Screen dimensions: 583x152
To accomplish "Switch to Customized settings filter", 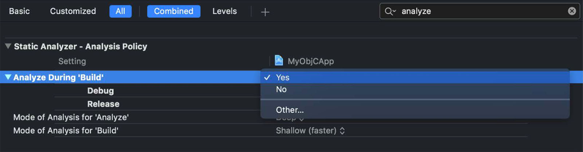I will 73,11.
